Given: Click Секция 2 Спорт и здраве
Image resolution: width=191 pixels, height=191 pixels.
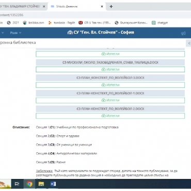Looking at the screenshot, I should tap(58, 136).
